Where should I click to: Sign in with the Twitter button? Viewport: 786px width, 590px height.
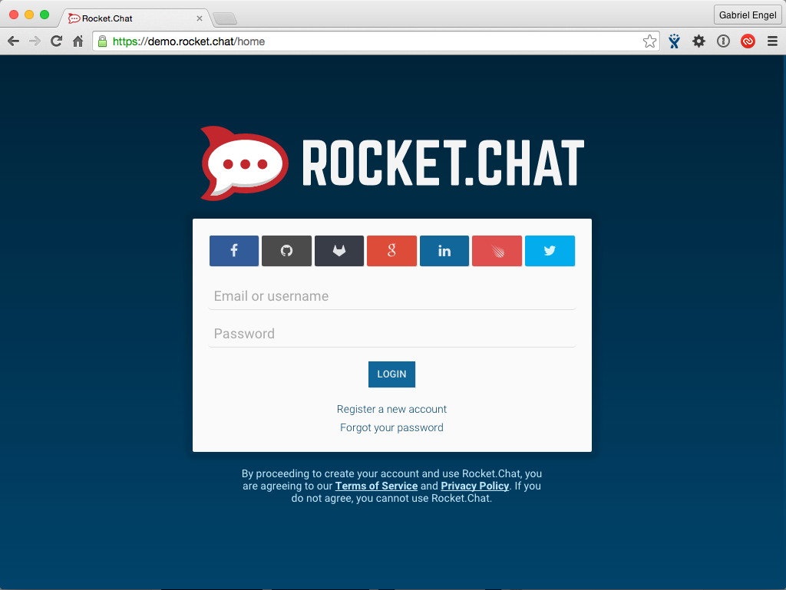point(550,251)
